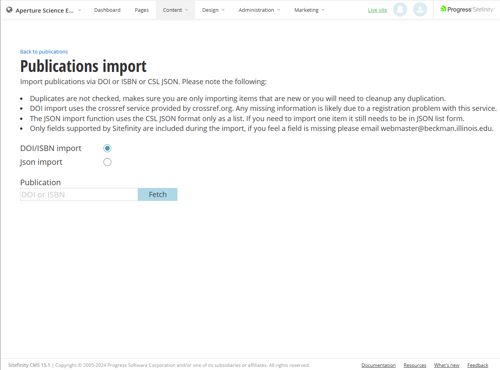Select the DOI/ISBN import radio button
Screen dimensions: 500x370
tap(107, 148)
